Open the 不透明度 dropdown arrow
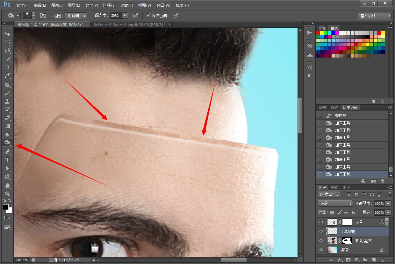The image size is (395, 264). click(x=388, y=204)
